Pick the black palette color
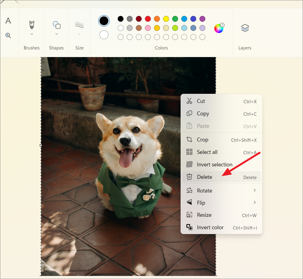The width and height of the screenshot is (303, 279). [121, 19]
